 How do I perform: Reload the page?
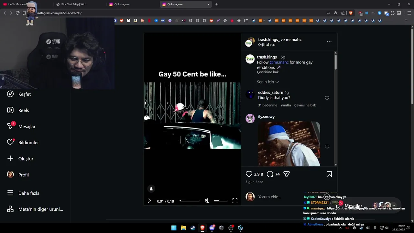pos(17,13)
